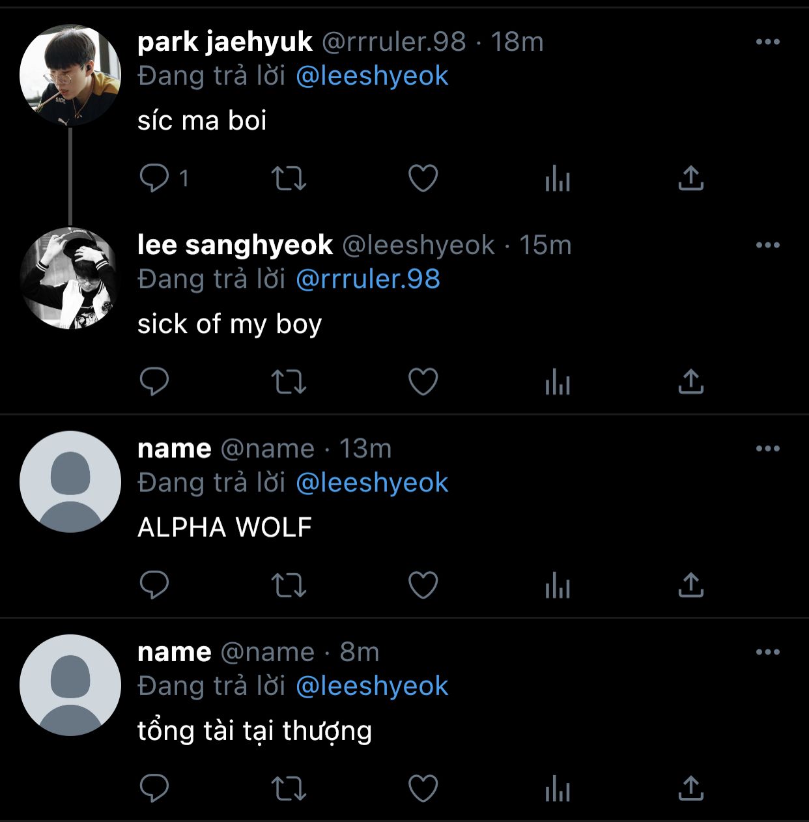View analytics for "ALPHA WOLF" tweet
Image resolution: width=809 pixels, height=822 pixels.
click(558, 585)
